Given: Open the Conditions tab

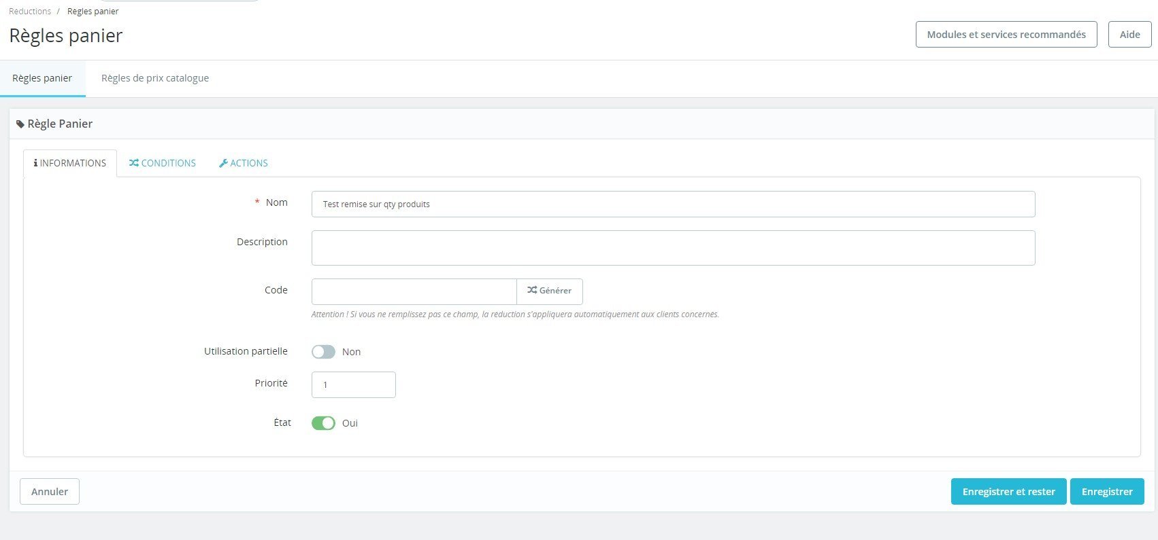Looking at the screenshot, I should 163,163.
